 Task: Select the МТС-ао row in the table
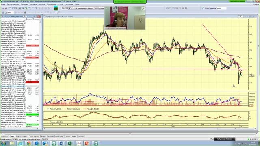[x=20, y=70]
